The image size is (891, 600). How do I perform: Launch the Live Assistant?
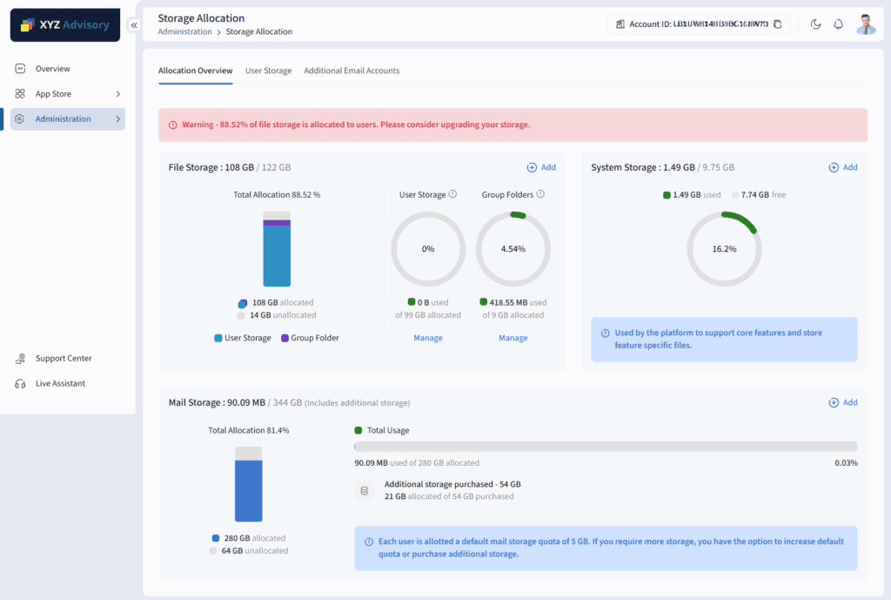pos(60,384)
